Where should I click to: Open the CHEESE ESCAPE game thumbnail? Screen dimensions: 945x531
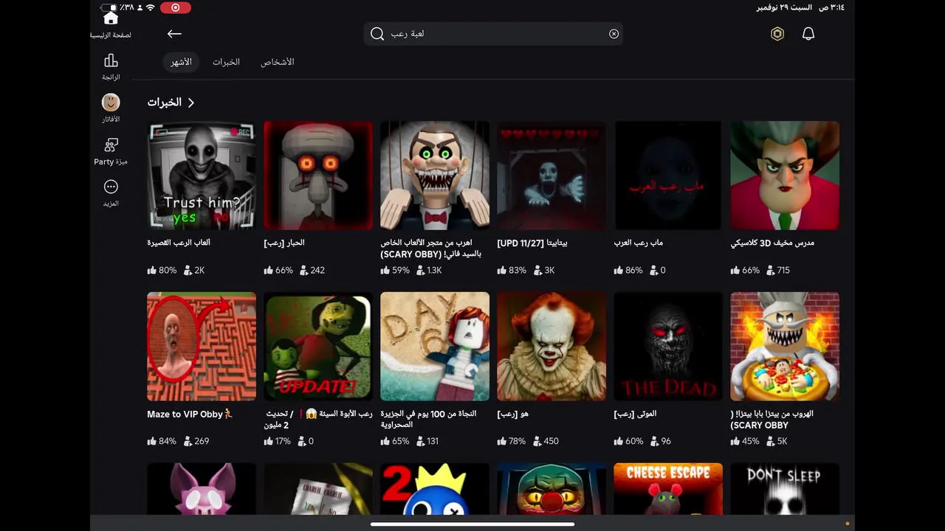coord(668,489)
